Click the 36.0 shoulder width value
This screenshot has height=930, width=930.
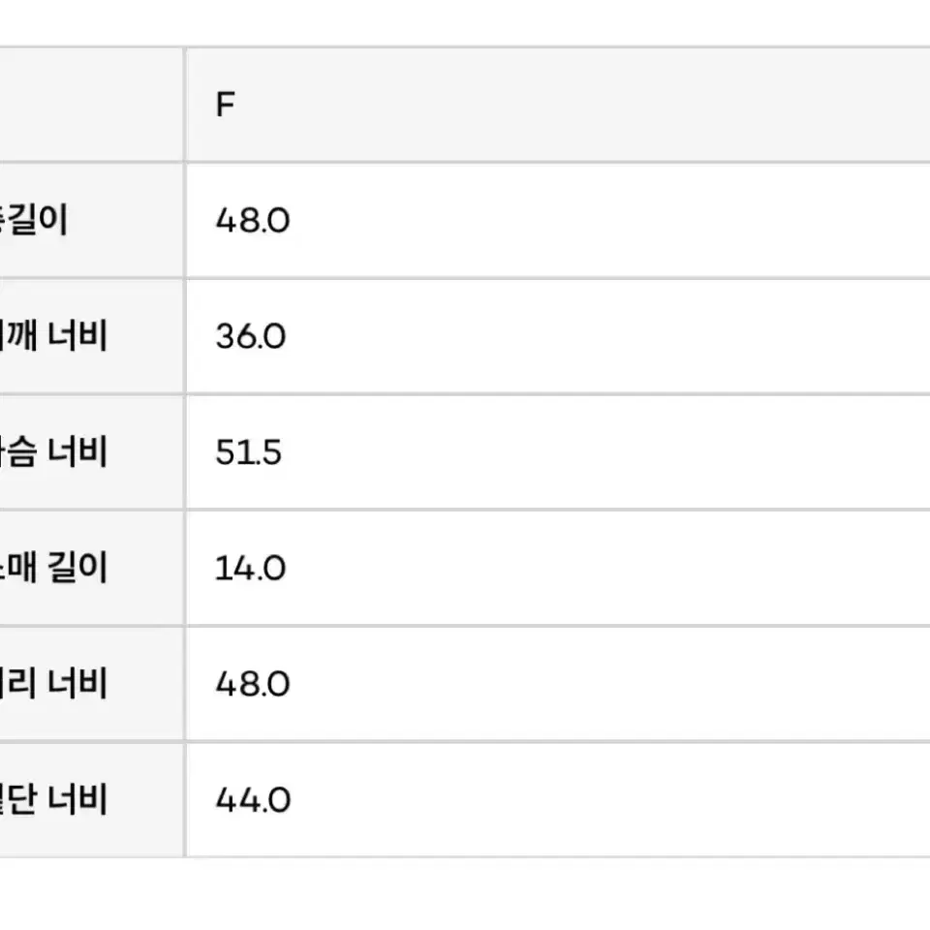[x=251, y=336]
